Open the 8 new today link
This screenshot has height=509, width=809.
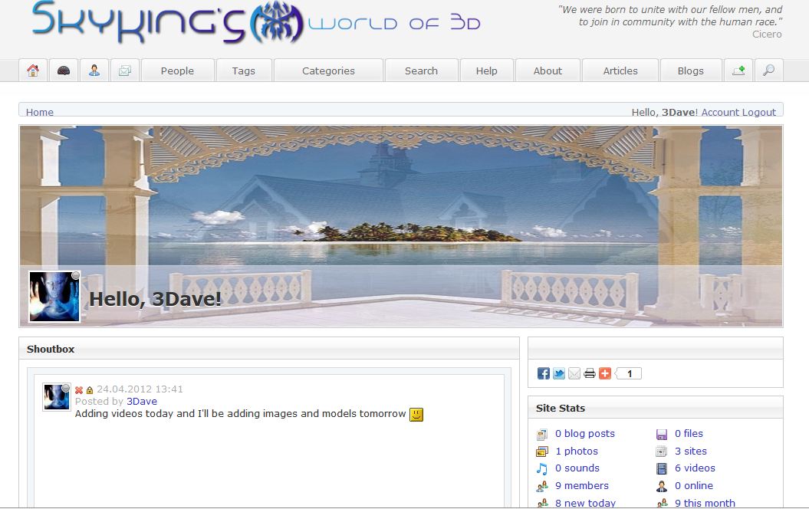tap(586, 503)
